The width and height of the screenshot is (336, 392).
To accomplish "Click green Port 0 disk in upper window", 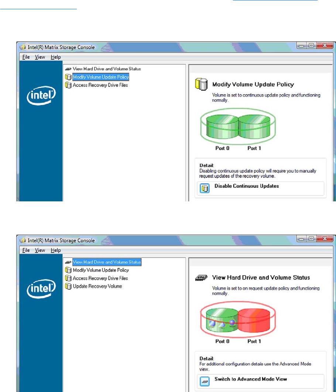I will [222, 126].
